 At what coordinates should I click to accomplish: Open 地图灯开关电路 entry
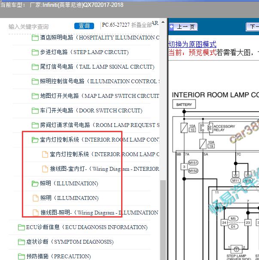click(x=100, y=96)
